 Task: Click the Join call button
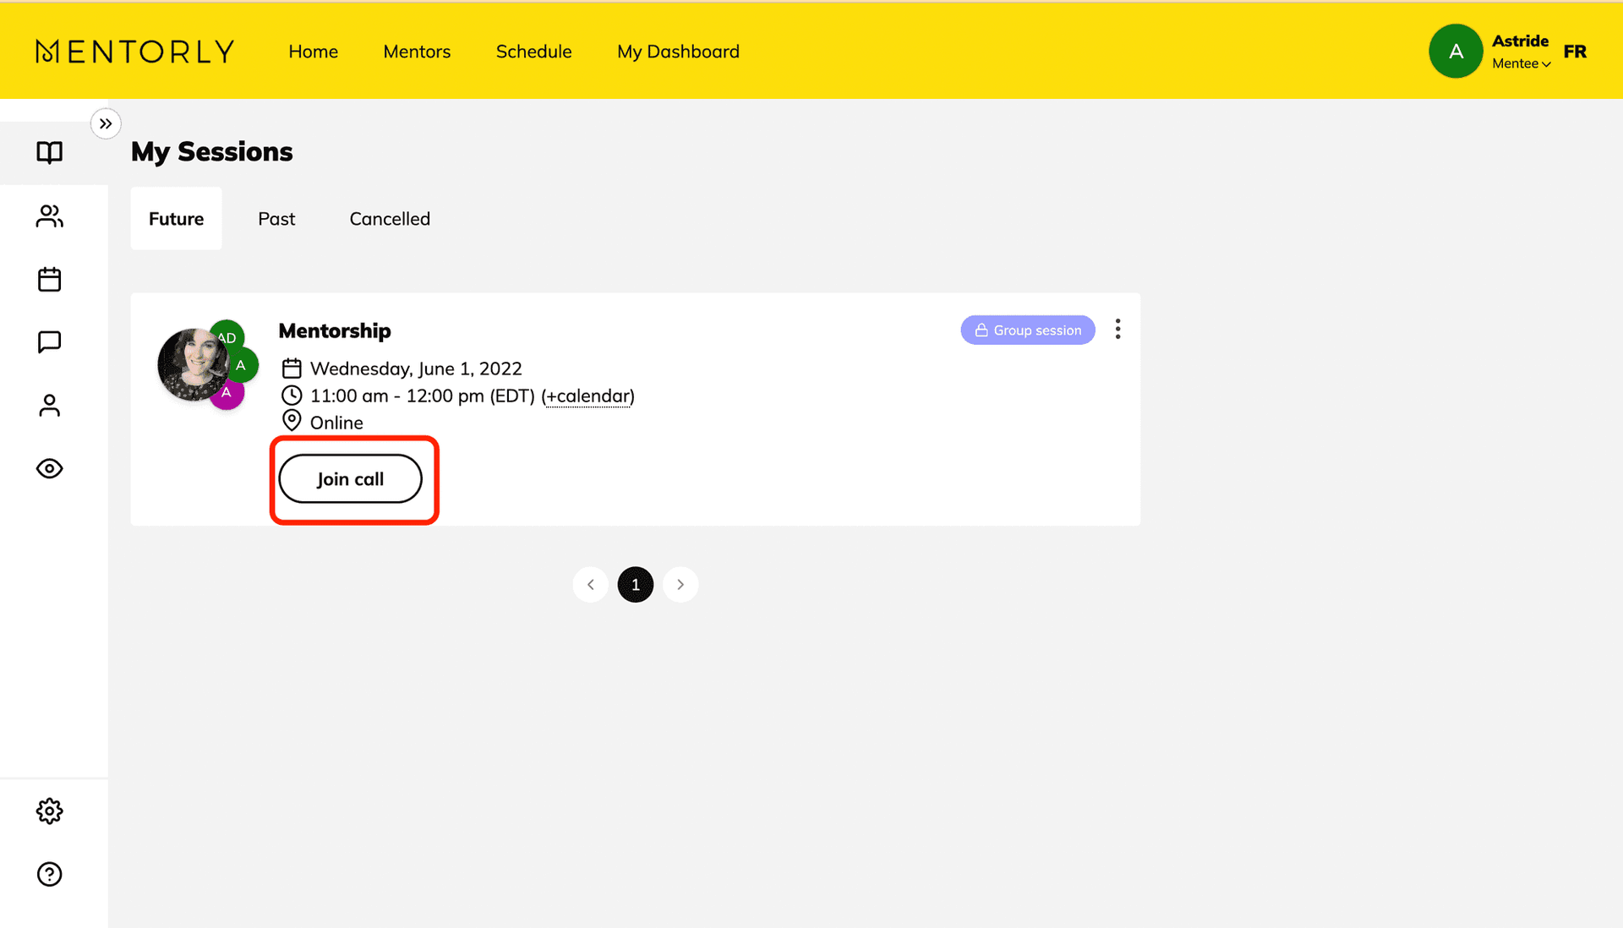pyautogui.click(x=350, y=479)
